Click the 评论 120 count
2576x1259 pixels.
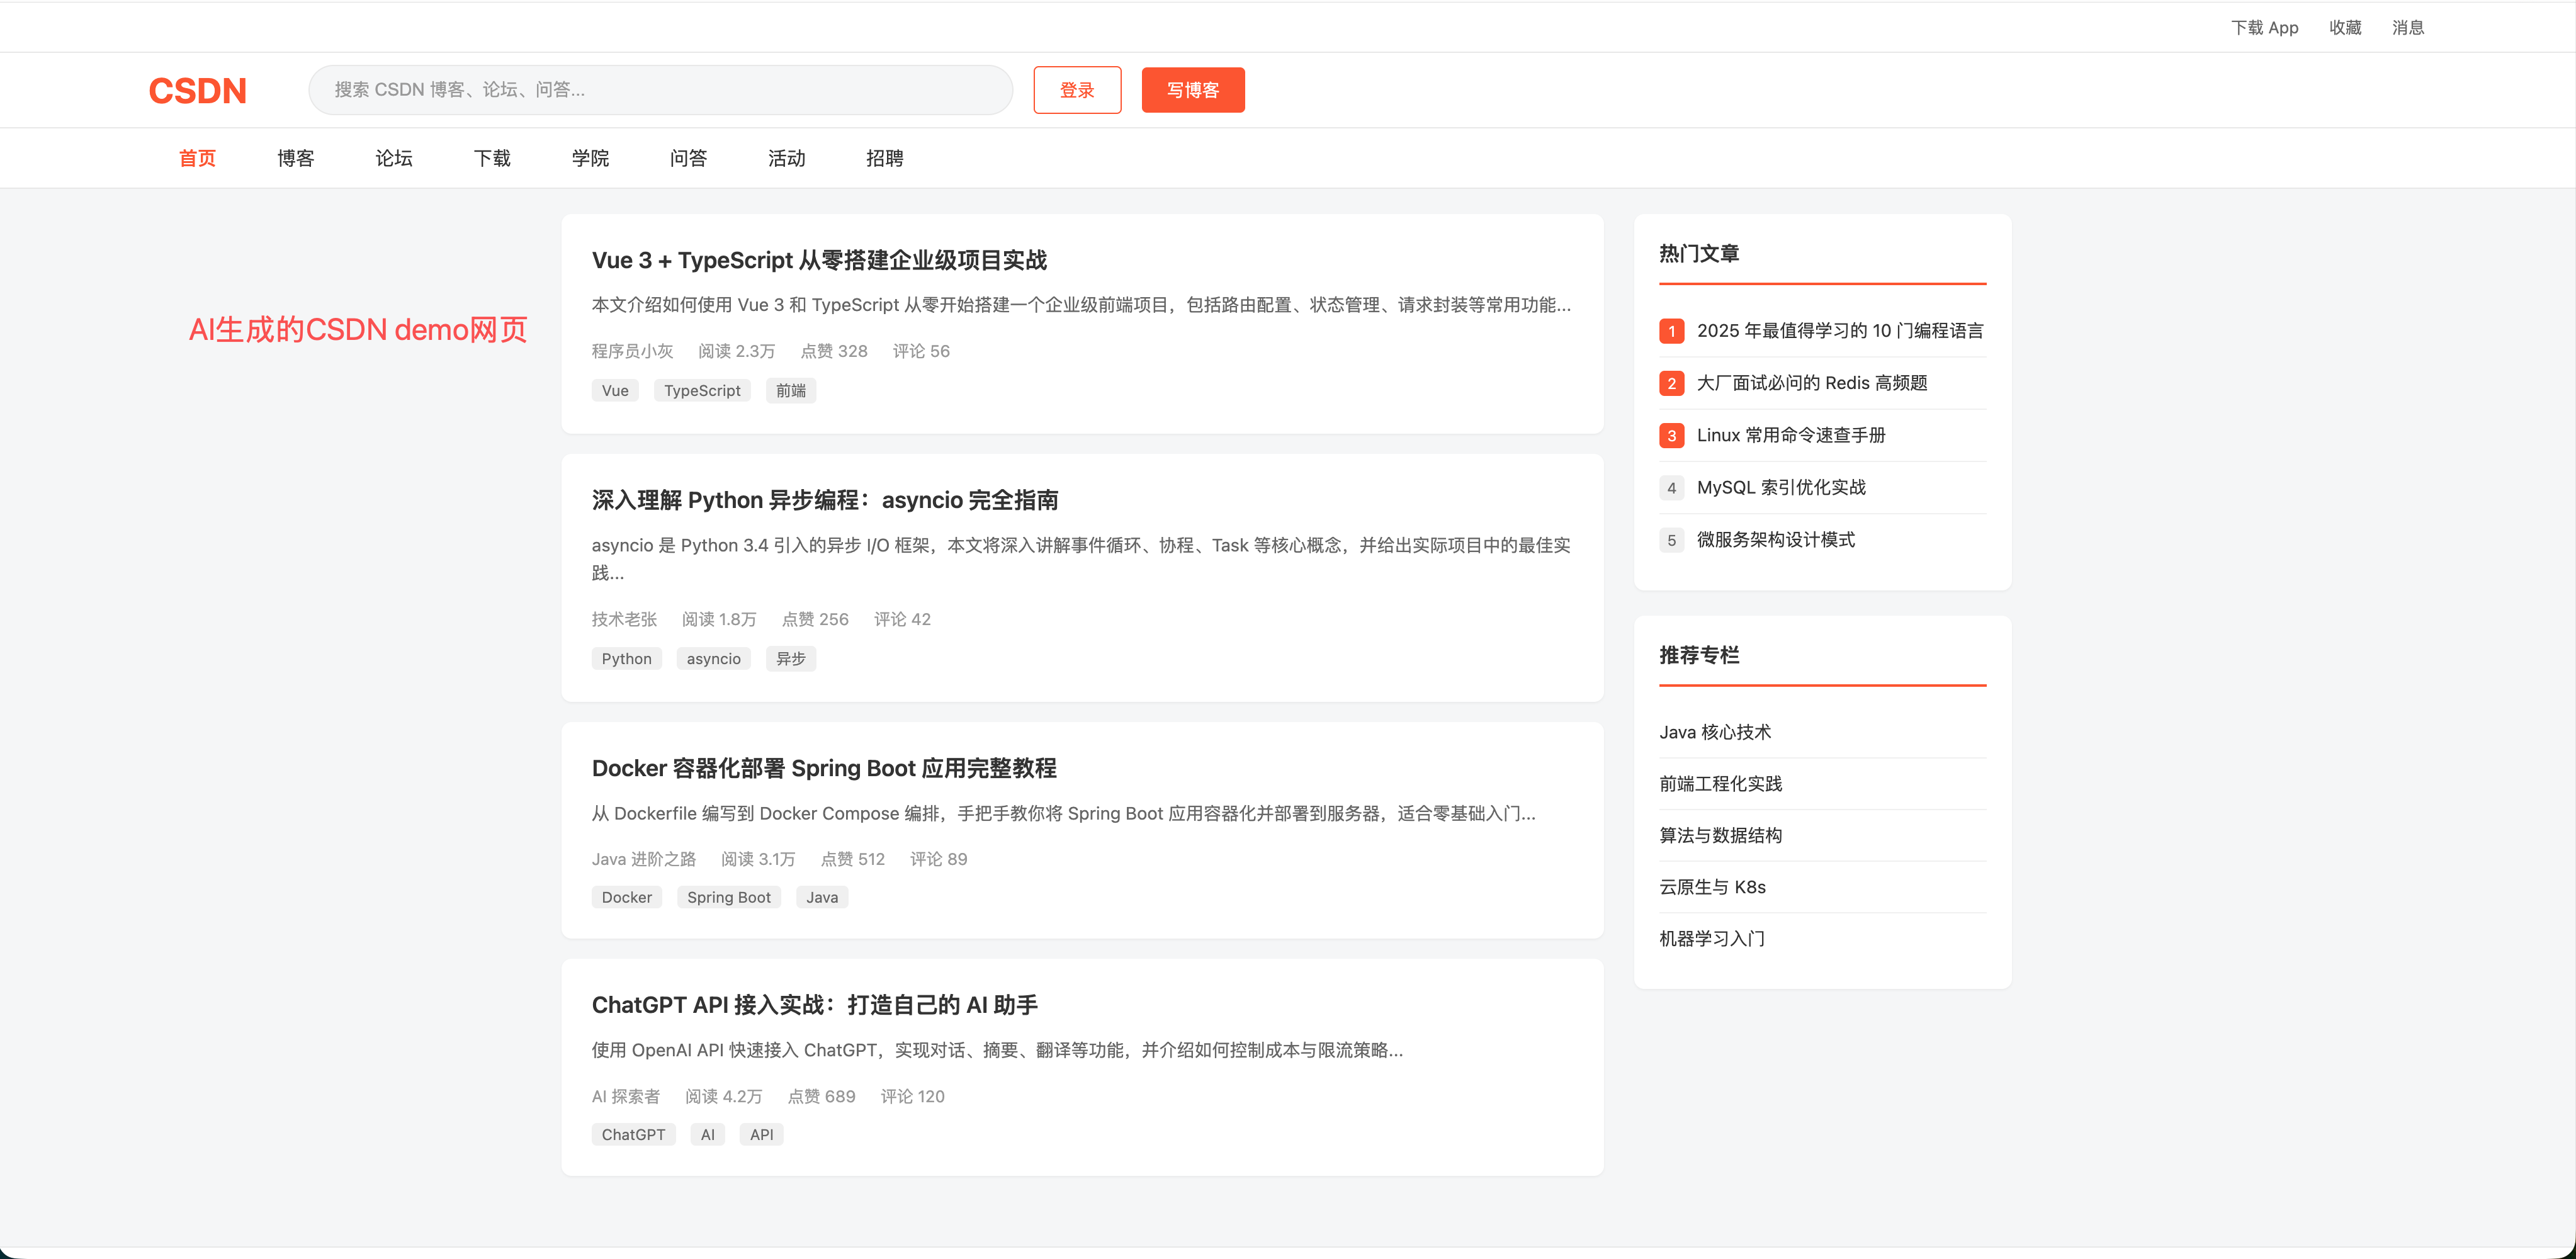[913, 1096]
